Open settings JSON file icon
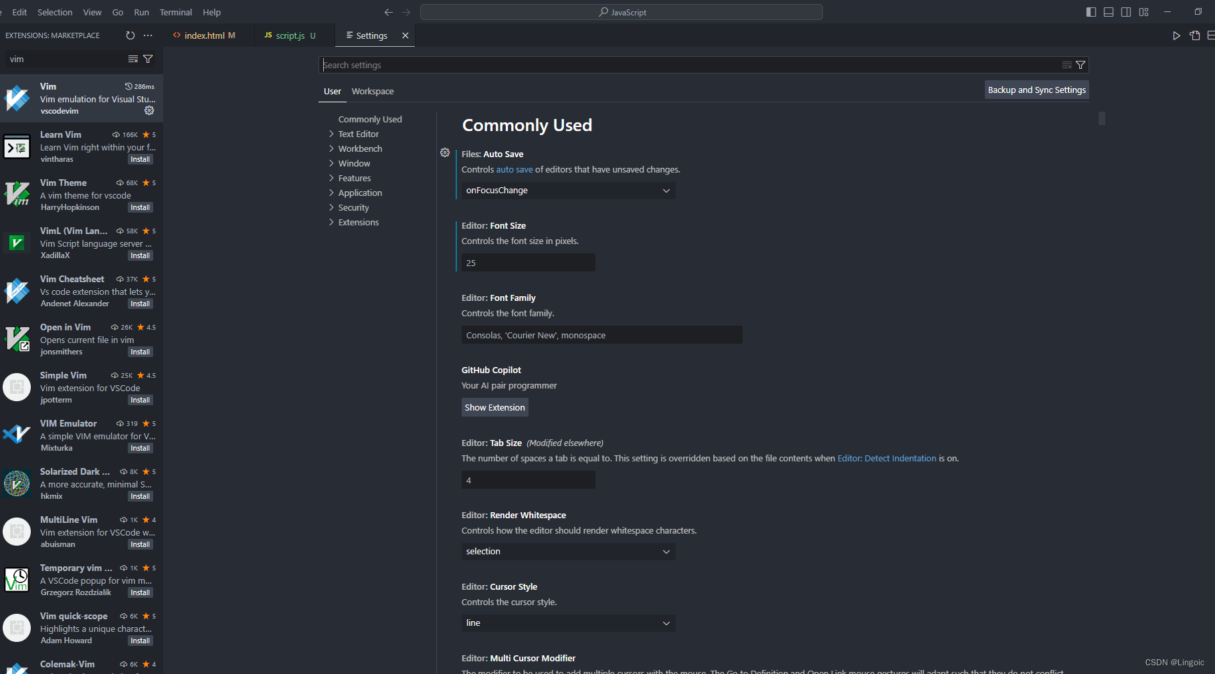The image size is (1215, 674). pos(1194,35)
